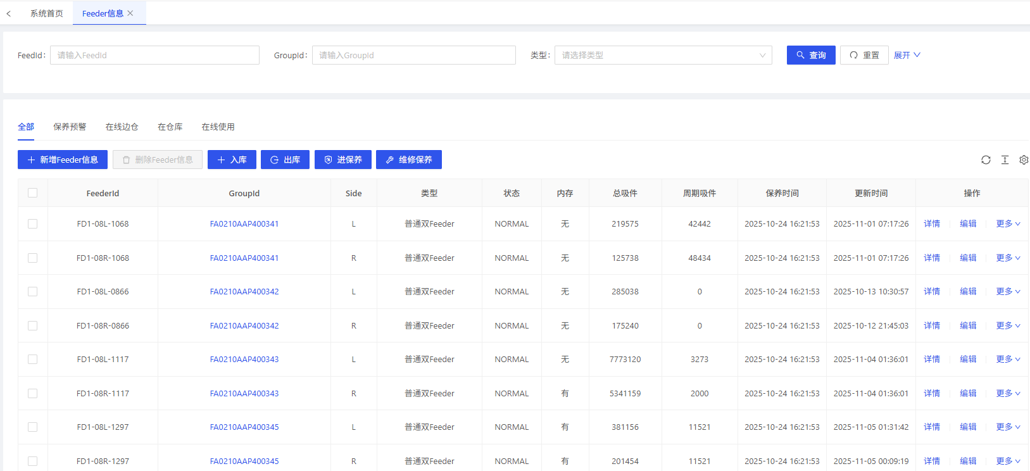Click the left arrow to scroll tabs back

coord(9,13)
